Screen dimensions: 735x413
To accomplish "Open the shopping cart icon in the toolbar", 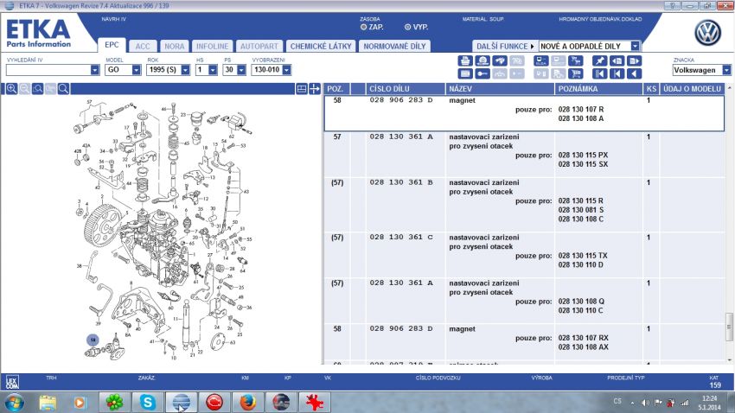I will click(x=576, y=73).
